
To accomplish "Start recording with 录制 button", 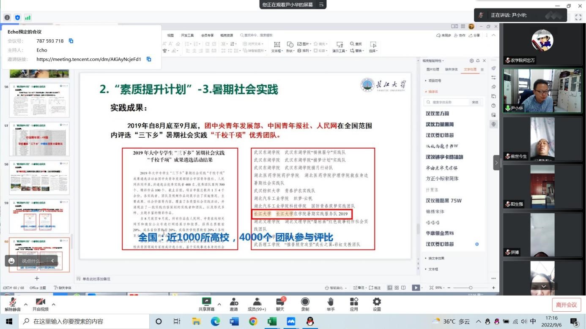I will pyautogui.click(x=305, y=305).
